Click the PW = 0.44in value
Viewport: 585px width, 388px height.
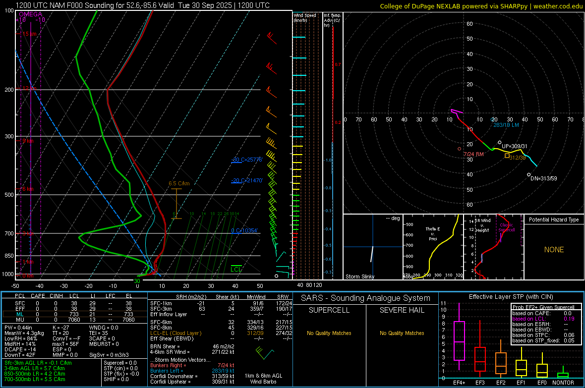point(18,328)
